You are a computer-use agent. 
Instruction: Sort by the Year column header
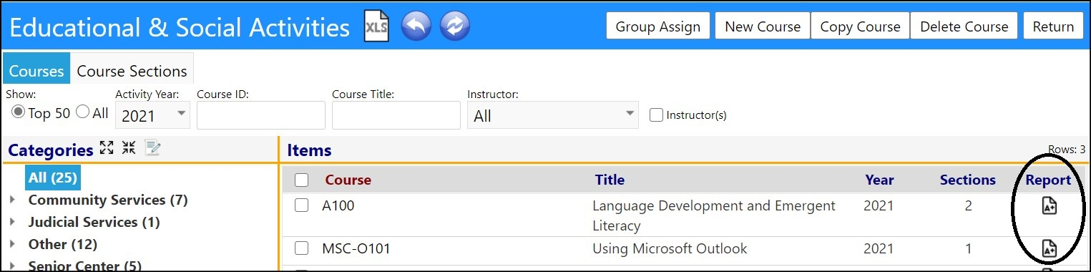pos(879,180)
